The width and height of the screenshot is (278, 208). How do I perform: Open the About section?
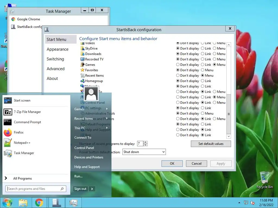click(x=52, y=79)
